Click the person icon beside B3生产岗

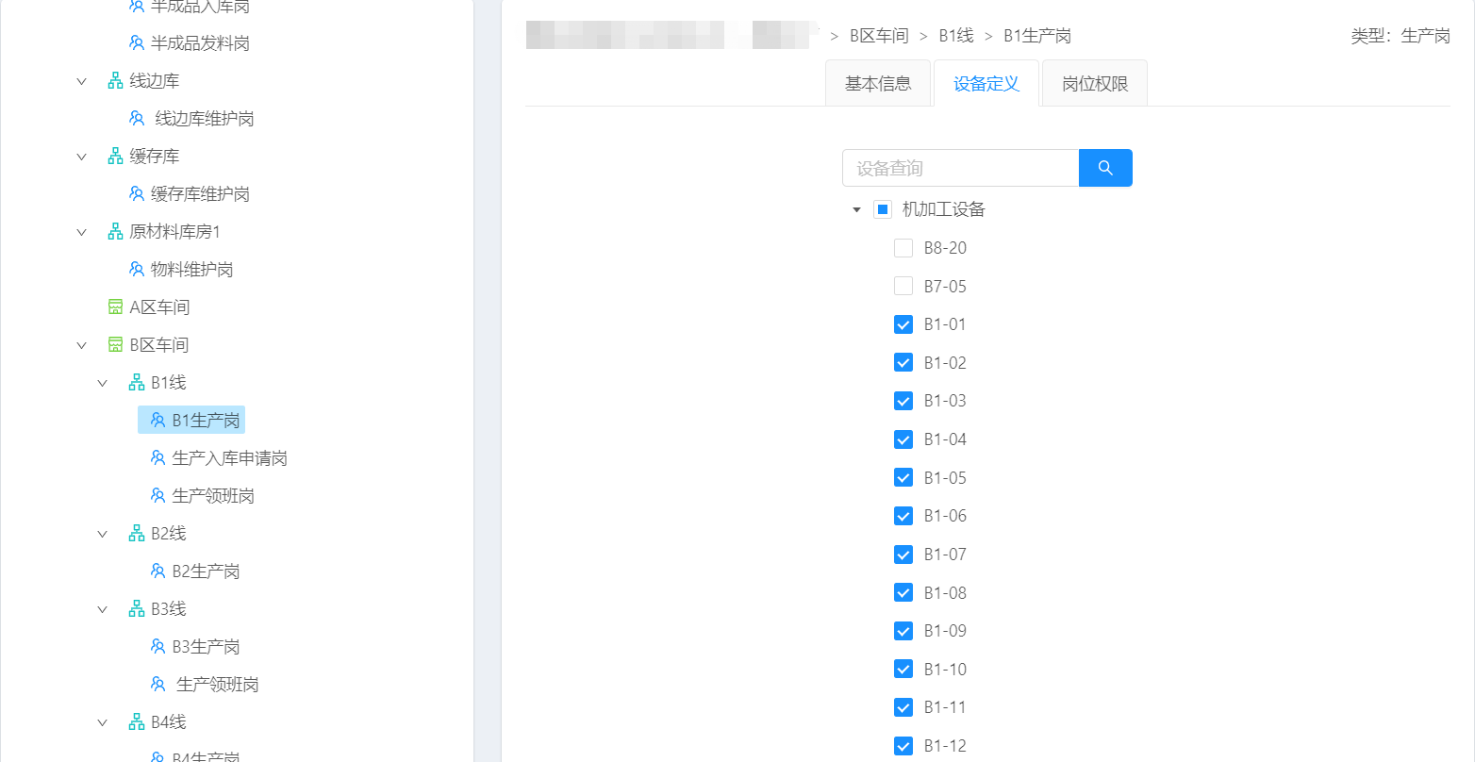click(x=158, y=647)
